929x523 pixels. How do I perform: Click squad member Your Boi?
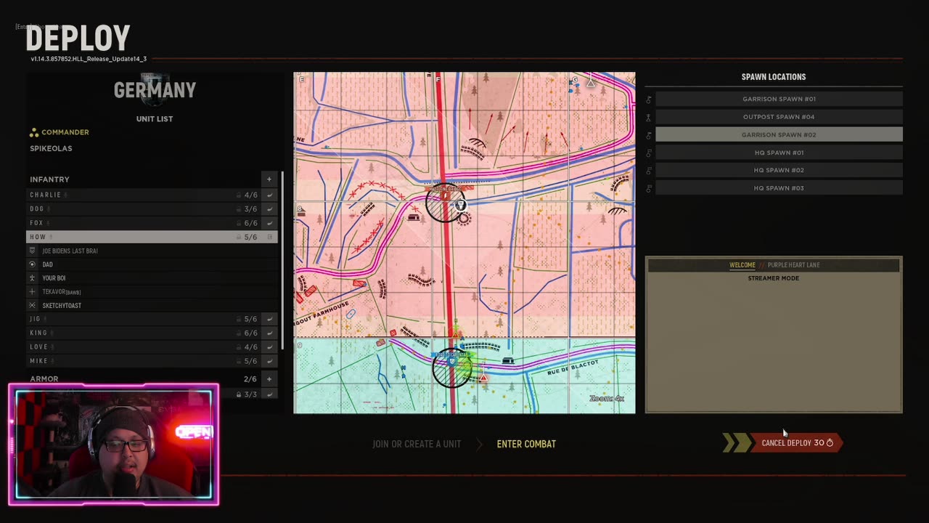54,278
